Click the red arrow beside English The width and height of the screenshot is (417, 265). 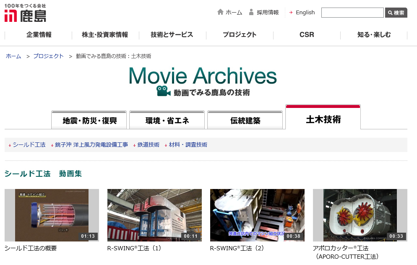(x=291, y=13)
